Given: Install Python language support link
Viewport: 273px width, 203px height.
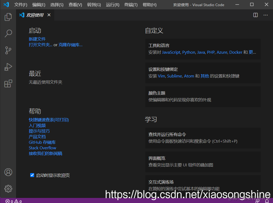Looking at the screenshot, I should click(189, 52).
